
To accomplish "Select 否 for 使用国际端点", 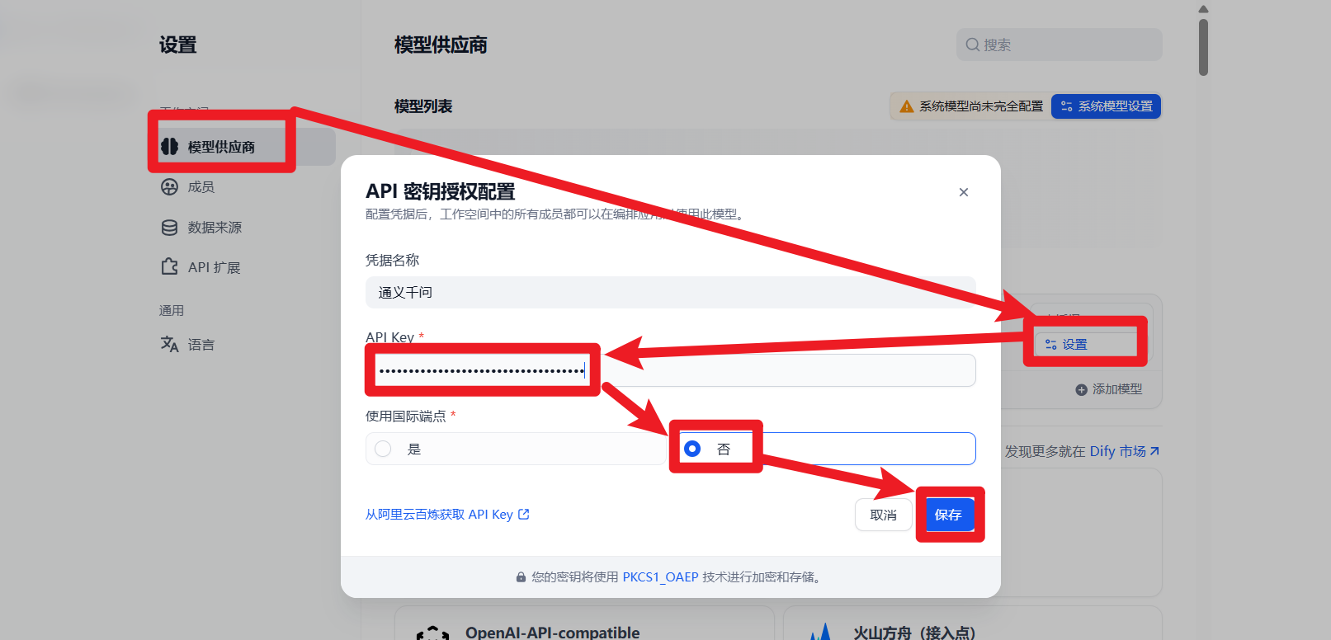I will coord(826,449).
